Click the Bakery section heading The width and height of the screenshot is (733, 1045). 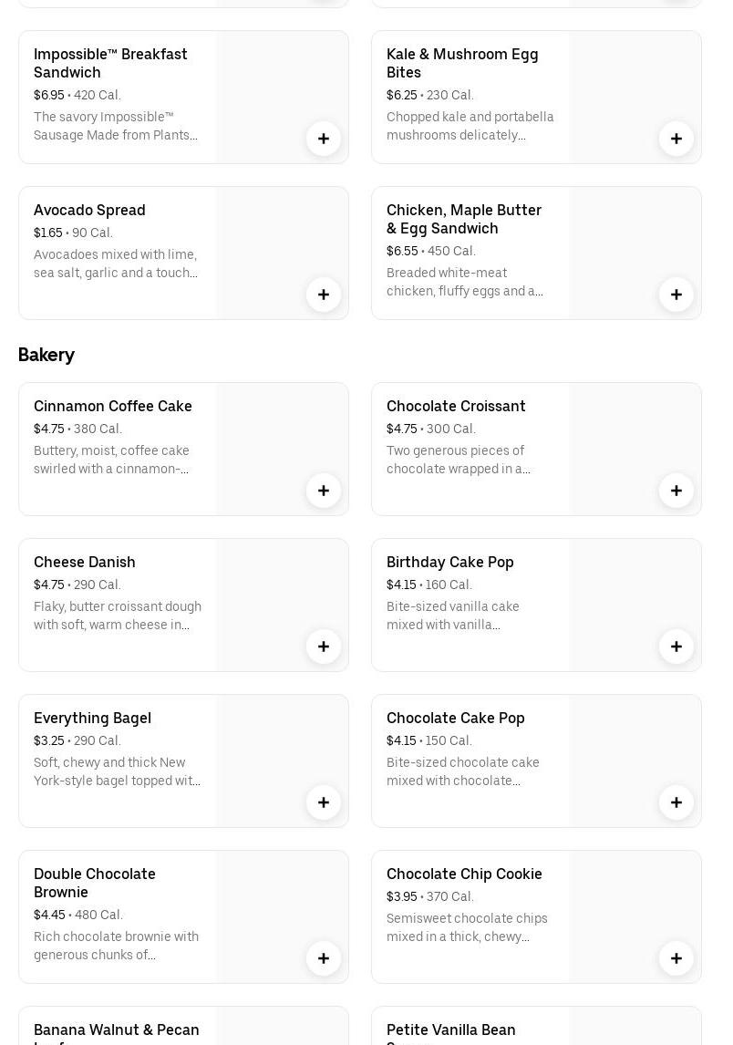[x=46, y=355]
